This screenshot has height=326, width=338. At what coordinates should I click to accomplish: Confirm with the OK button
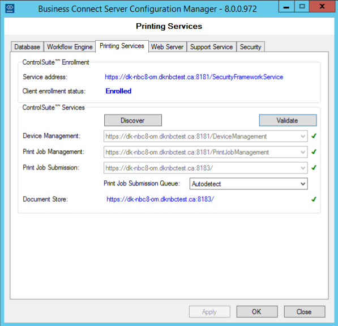(257, 311)
